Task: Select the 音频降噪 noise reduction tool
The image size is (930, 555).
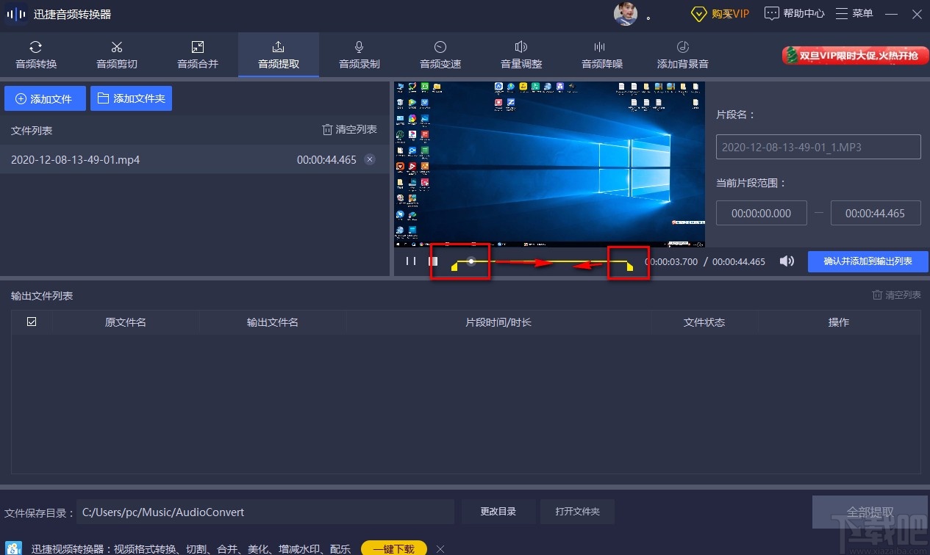Action: [601, 54]
